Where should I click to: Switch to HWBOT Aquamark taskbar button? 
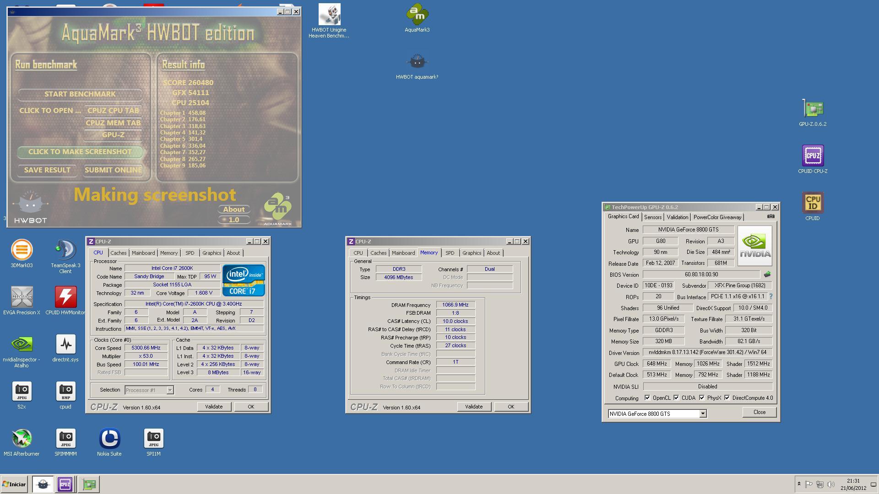pos(43,484)
